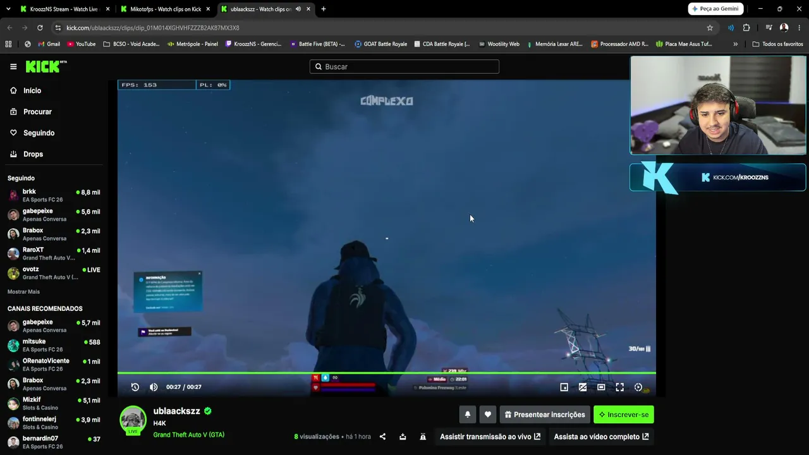Viewport: 809px width, 455px height.
Task: Open BCSO - Void Academy bookmark folder
Action: (131, 44)
